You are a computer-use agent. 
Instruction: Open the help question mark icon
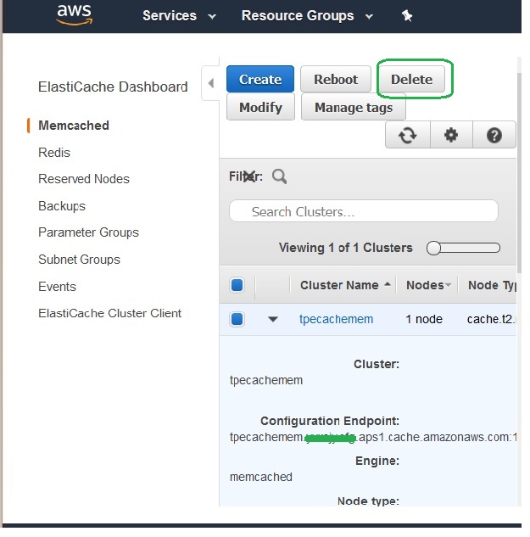coord(494,135)
